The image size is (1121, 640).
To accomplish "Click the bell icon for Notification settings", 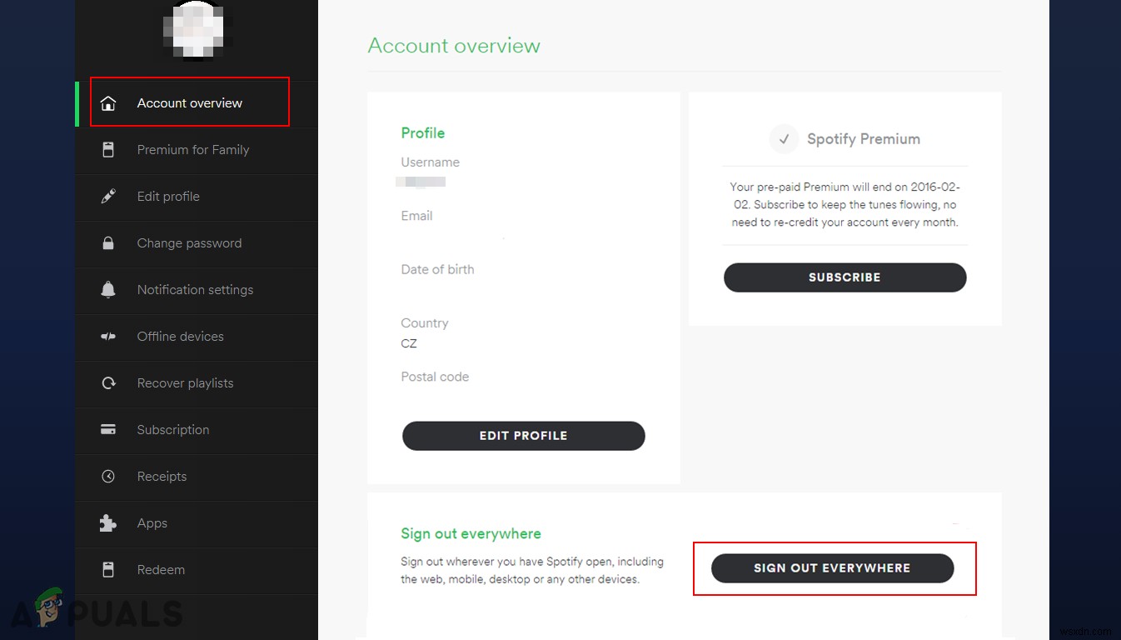I will [108, 289].
